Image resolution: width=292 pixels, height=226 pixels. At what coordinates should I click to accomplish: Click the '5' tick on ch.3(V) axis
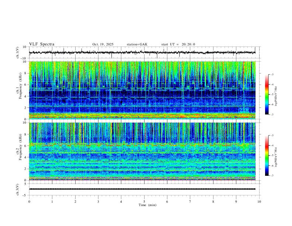(x=26, y=184)
